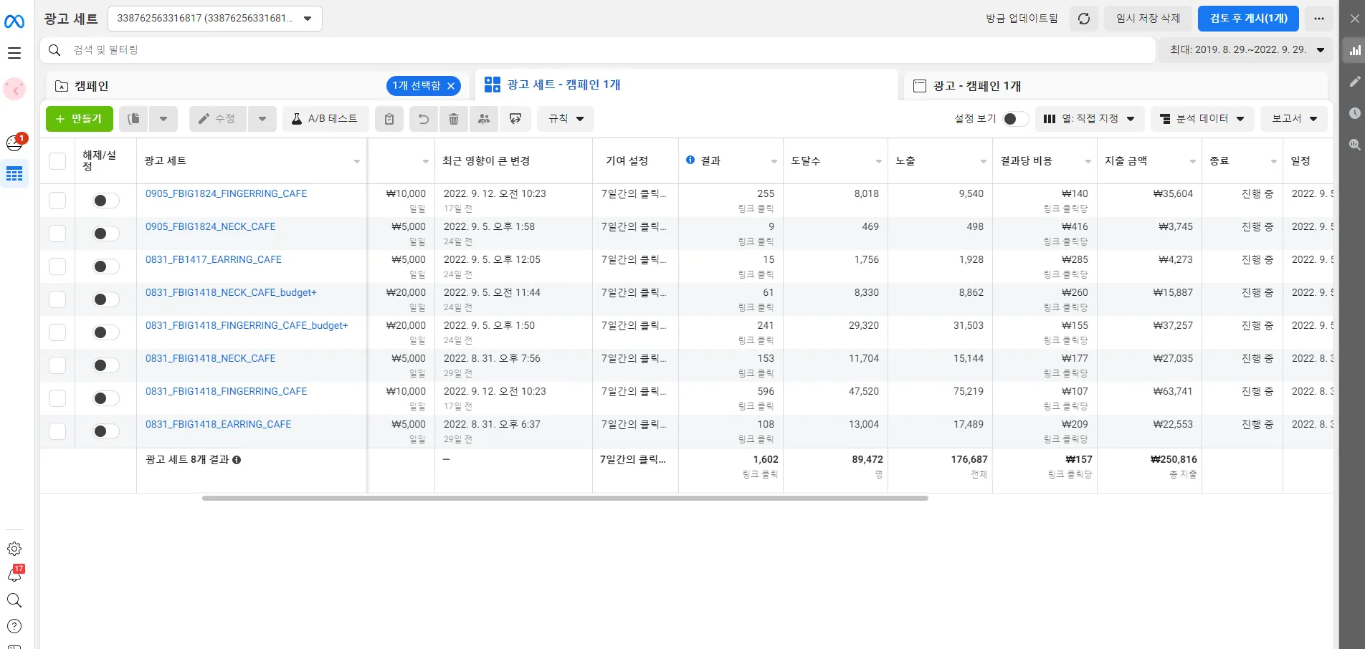Click the Duplicate ad set icon
This screenshot has width=1365, height=649.
tap(133, 119)
